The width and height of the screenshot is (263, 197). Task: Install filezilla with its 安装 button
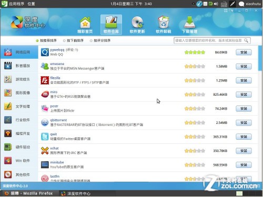(244, 80)
